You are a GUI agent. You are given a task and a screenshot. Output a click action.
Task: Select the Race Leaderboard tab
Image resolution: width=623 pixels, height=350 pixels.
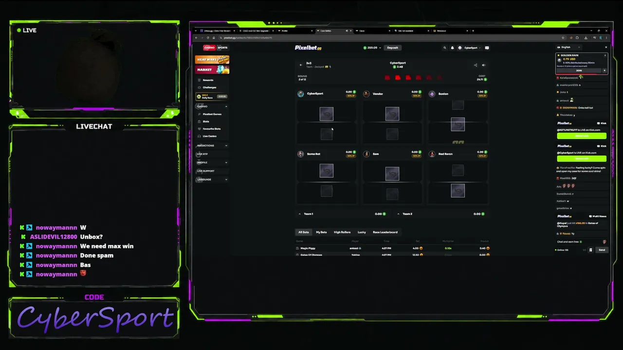click(385, 232)
